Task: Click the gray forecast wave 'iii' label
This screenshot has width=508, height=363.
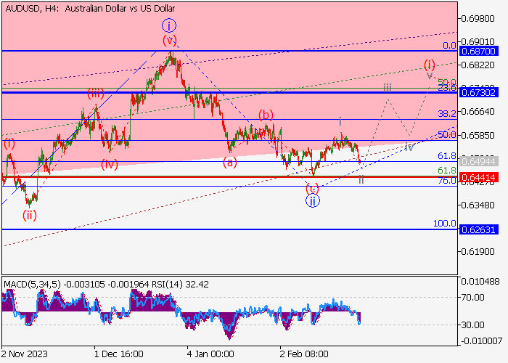Action: [388, 88]
